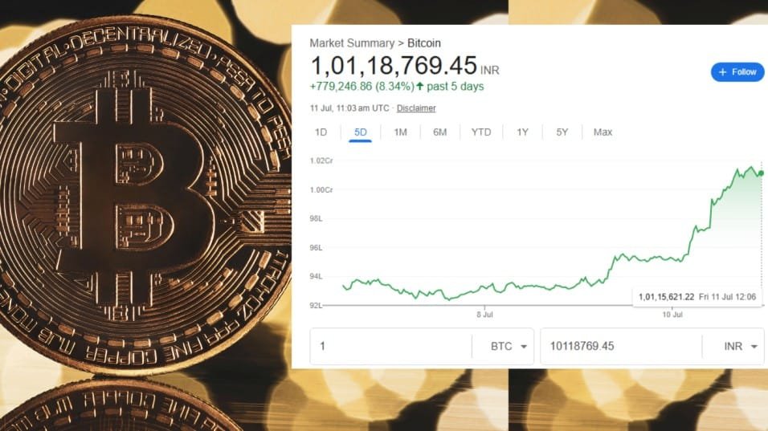The width and height of the screenshot is (768, 431).
Task: Select the 5Y chart range
Action: [562, 132]
